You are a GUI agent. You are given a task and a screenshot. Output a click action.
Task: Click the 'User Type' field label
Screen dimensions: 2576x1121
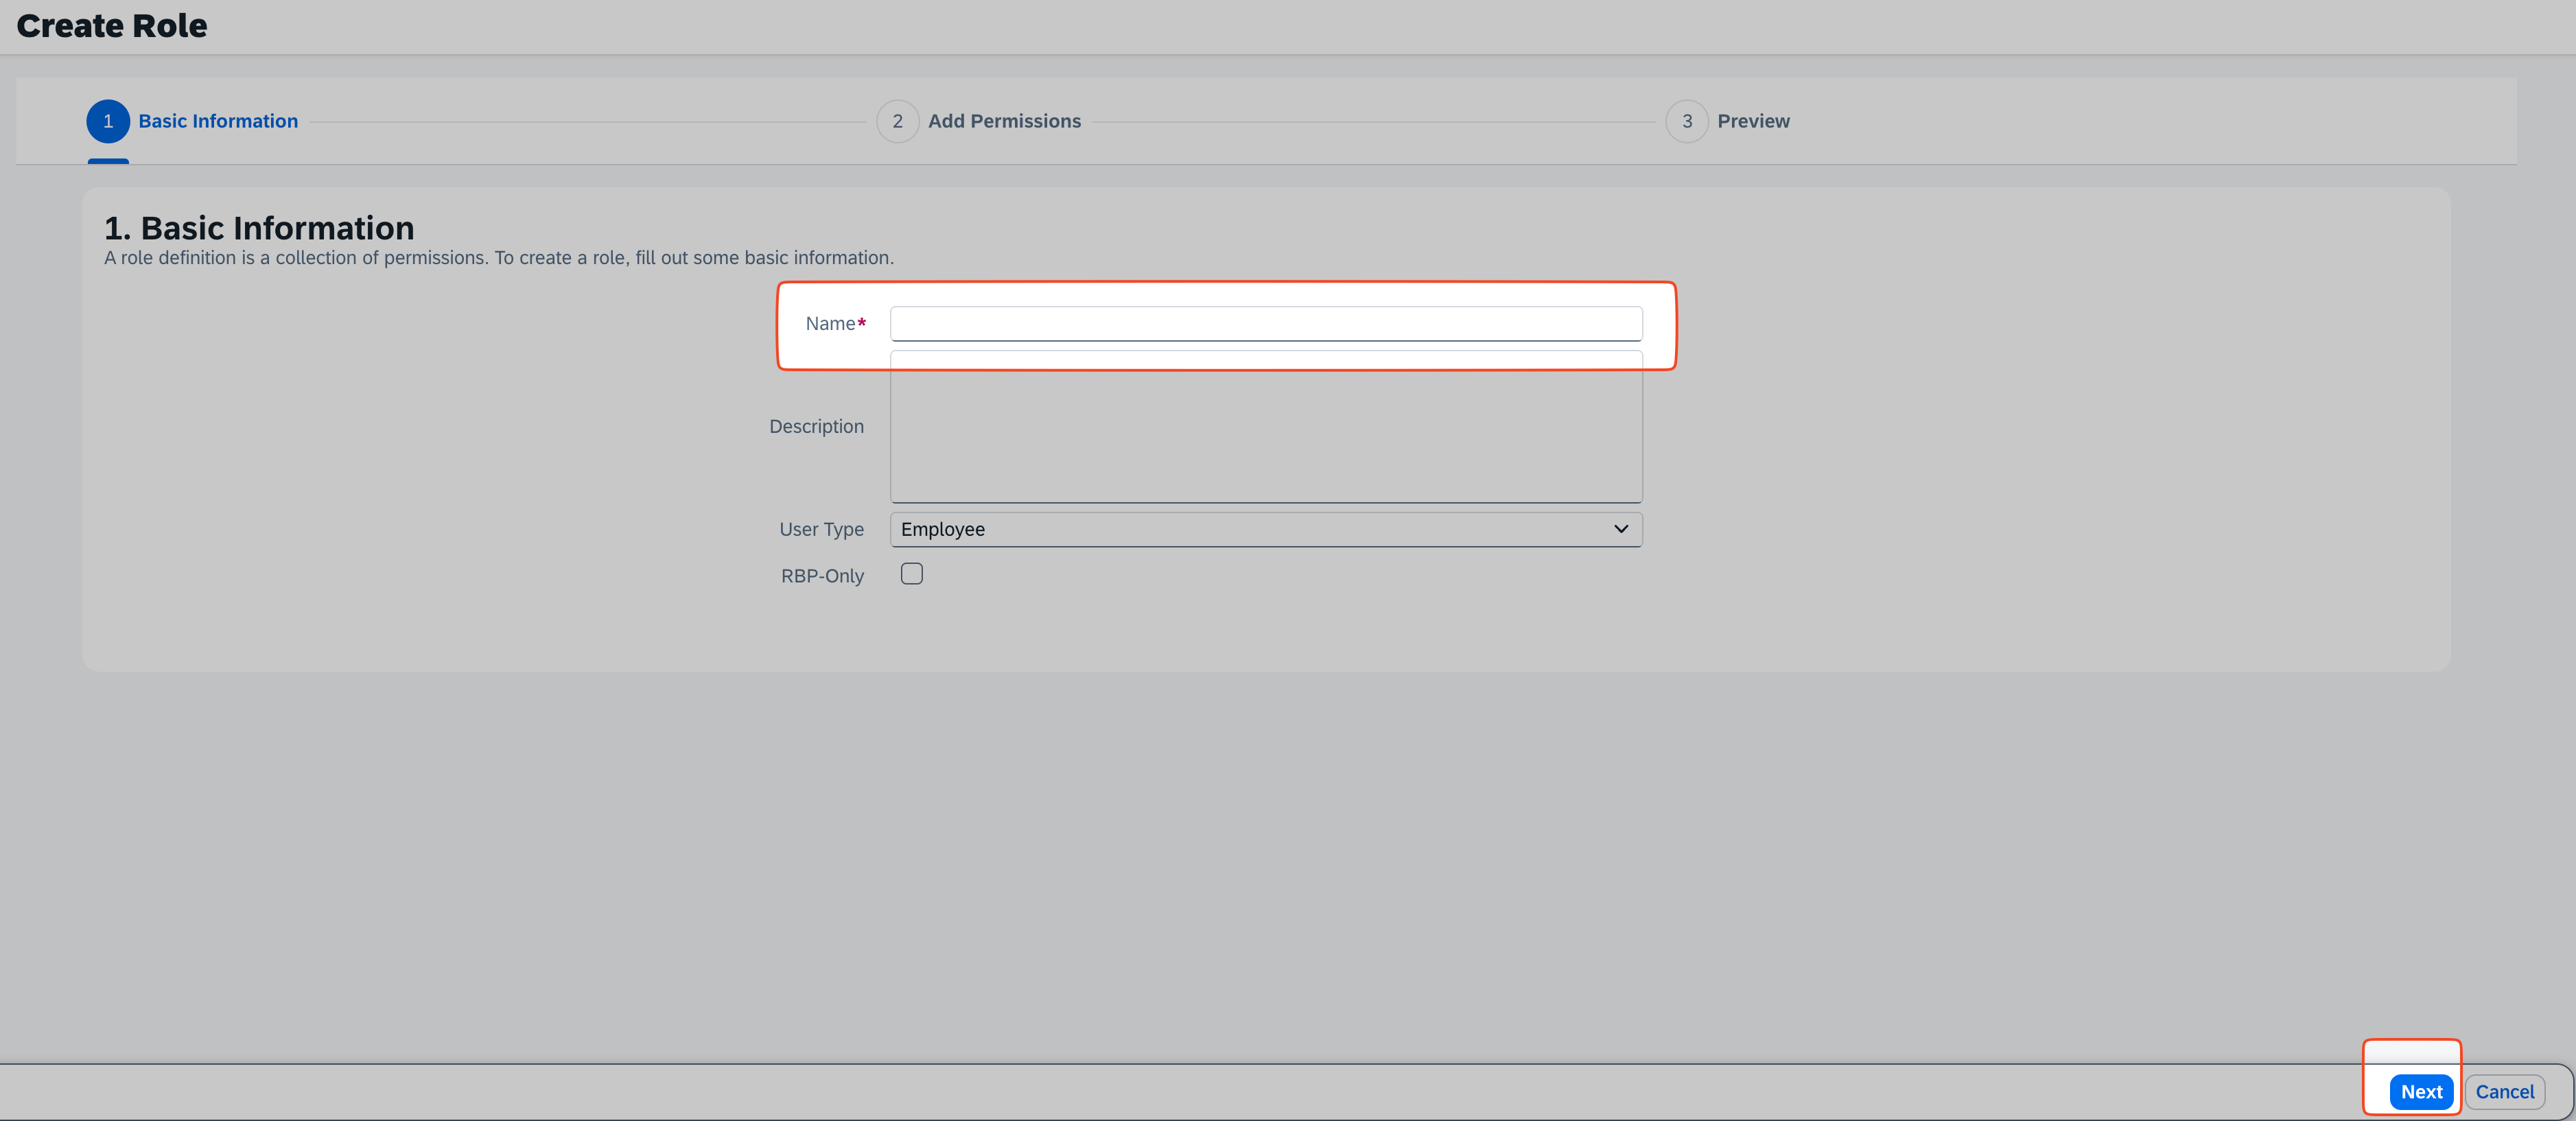[821, 529]
